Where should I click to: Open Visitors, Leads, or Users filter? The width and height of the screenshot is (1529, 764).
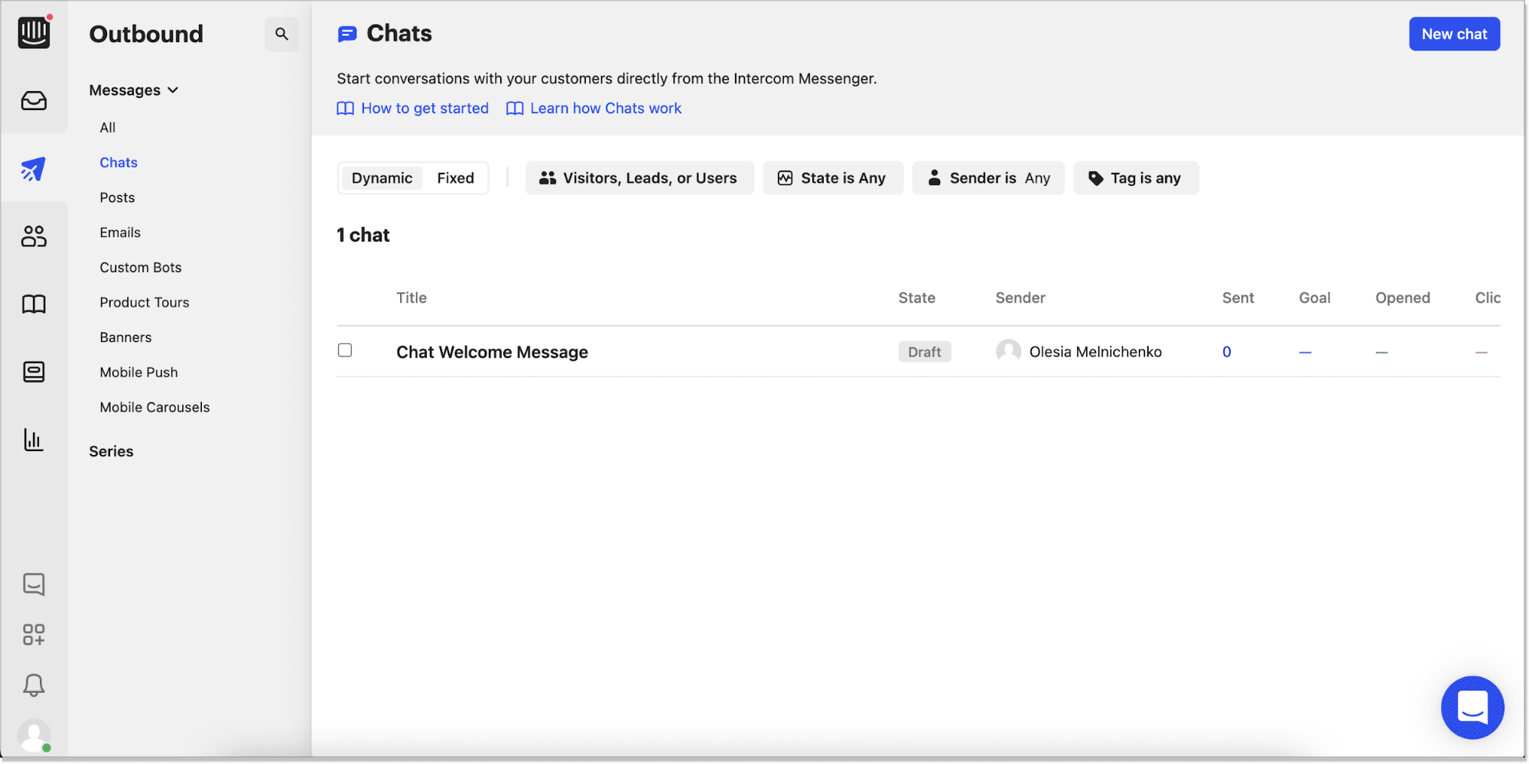[639, 178]
